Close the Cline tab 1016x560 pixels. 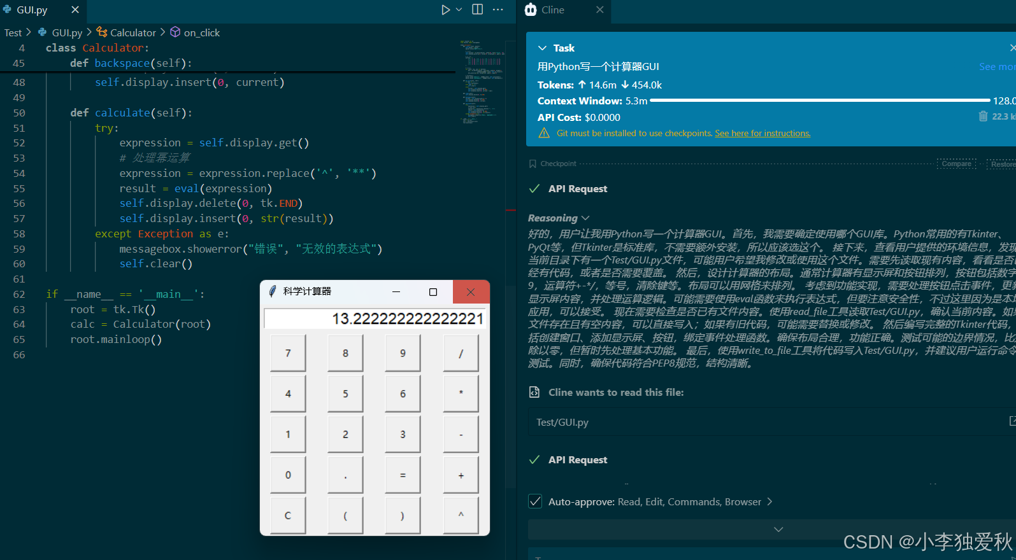[x=599, y=10]
